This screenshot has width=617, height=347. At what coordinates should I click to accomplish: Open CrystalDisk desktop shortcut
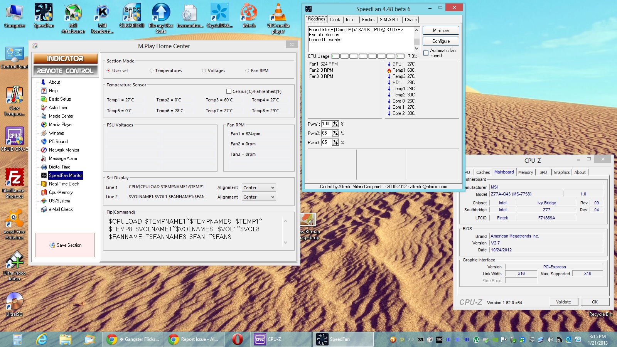click(x=219, y=16)
